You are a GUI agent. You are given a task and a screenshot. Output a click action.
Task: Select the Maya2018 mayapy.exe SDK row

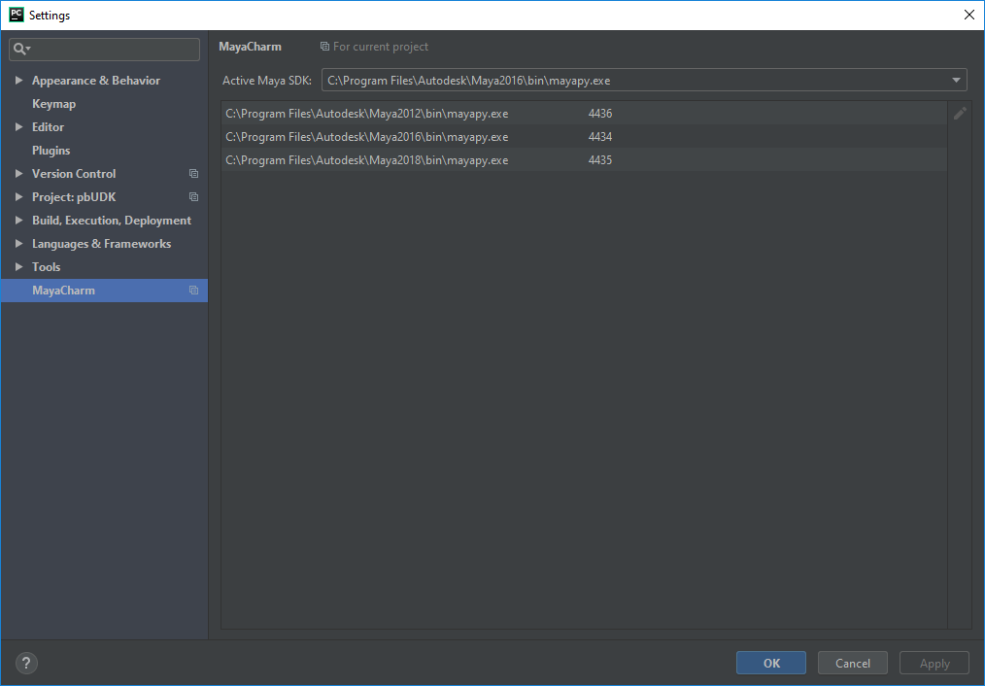[584, 160]
